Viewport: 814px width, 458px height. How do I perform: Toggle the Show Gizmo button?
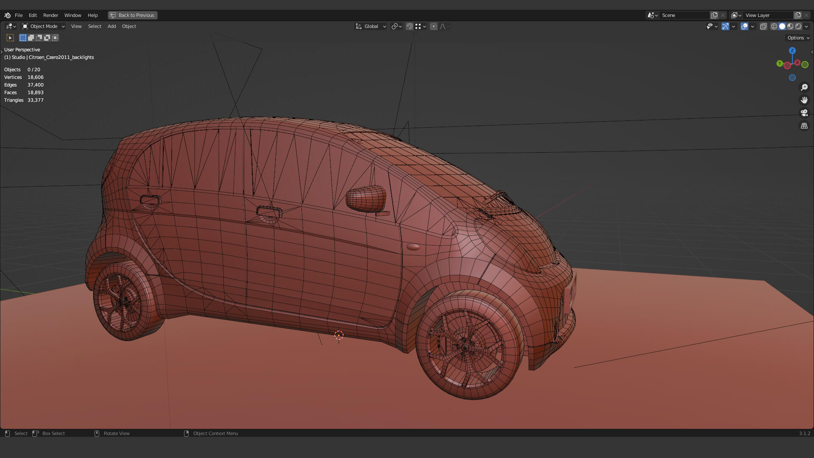[725, 26]
